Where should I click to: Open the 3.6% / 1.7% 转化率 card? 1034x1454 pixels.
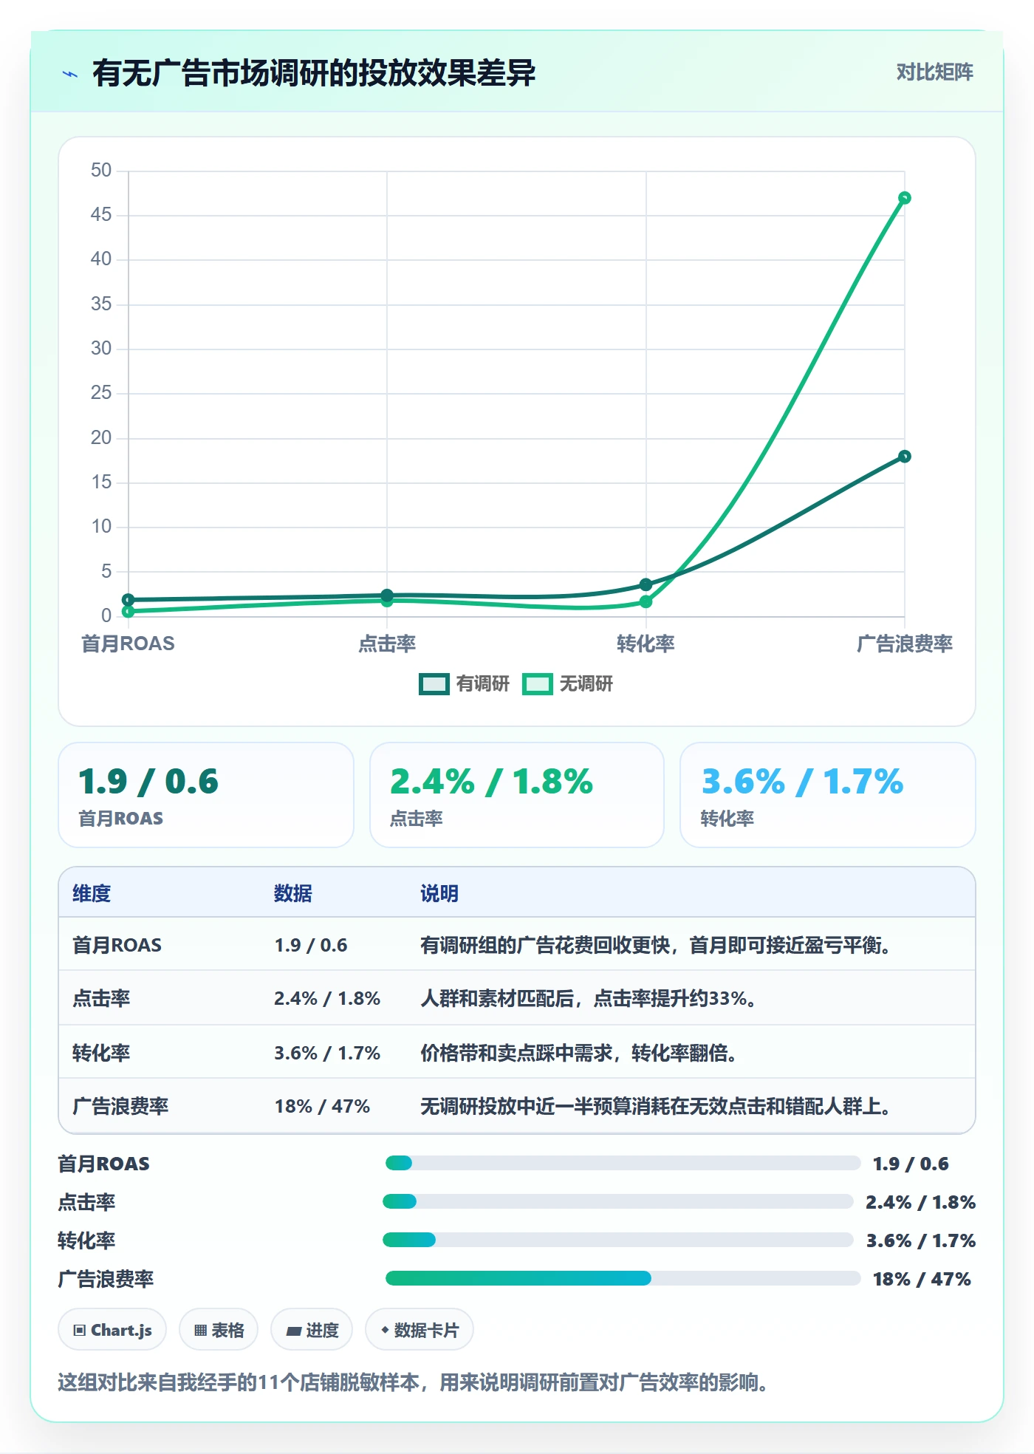[828, 795]
